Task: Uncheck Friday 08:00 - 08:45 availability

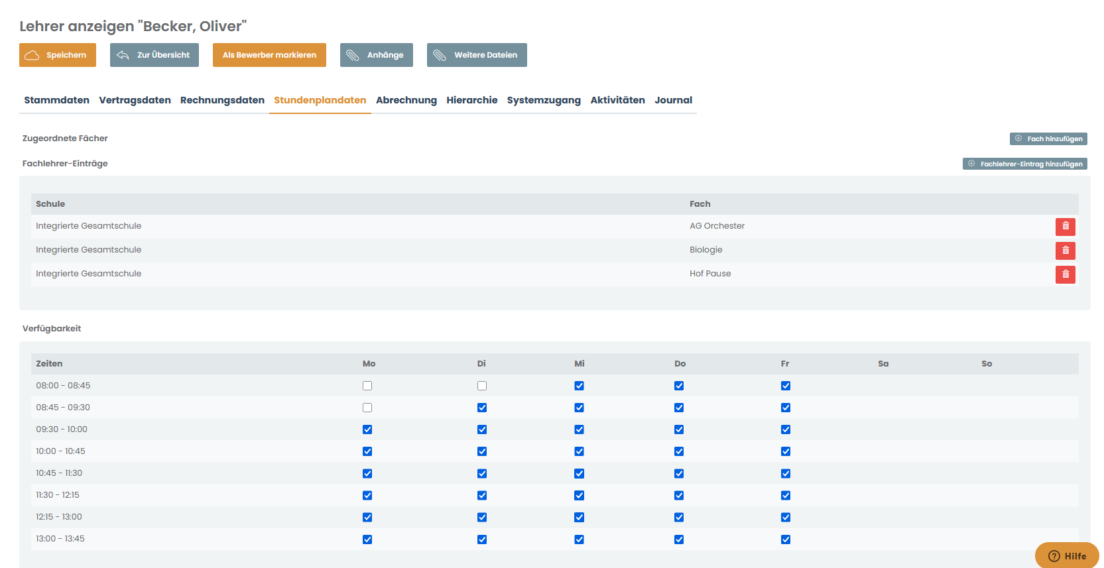Action: pos(786,386)
